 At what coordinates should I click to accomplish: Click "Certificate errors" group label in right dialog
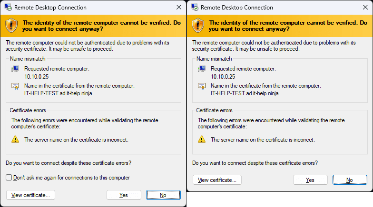click(214, 110)
